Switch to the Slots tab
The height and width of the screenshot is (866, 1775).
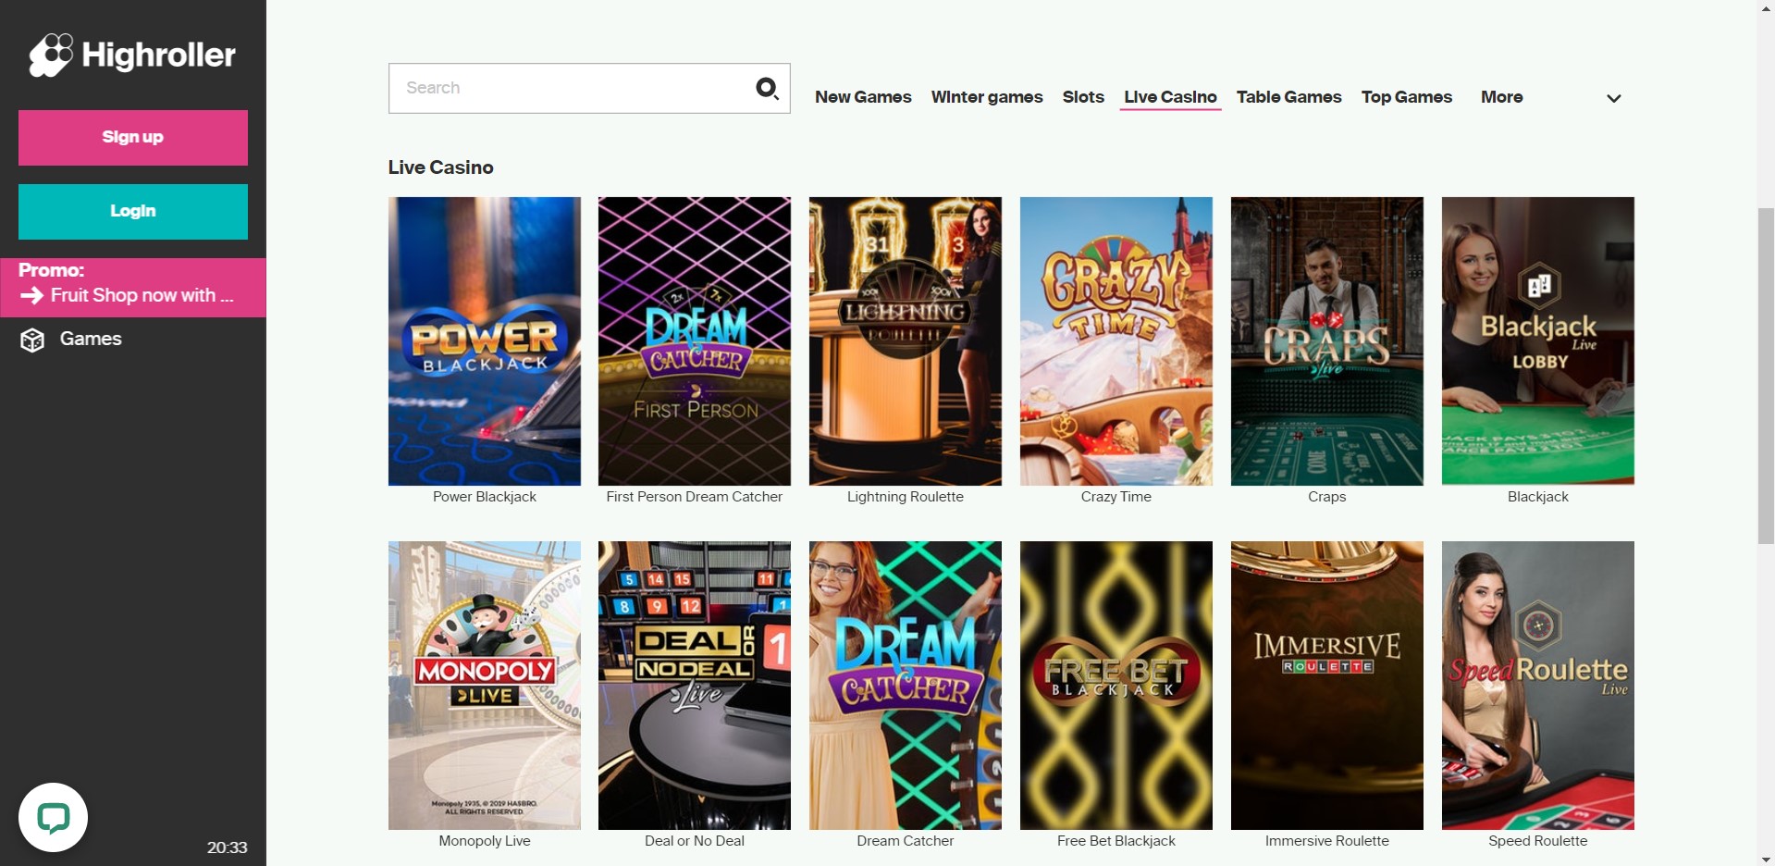point(1082,97)
